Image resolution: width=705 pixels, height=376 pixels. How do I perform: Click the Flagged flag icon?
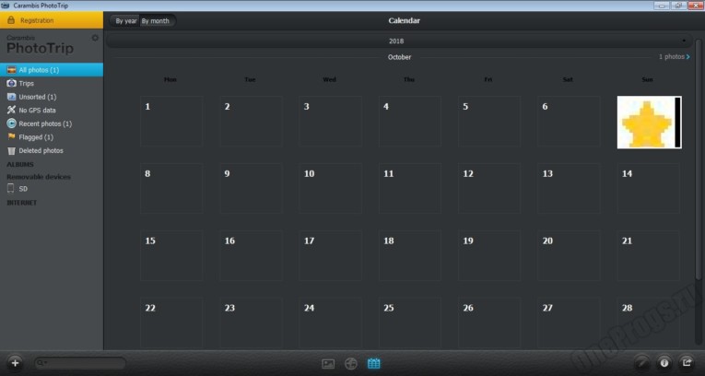click(11, 136)
